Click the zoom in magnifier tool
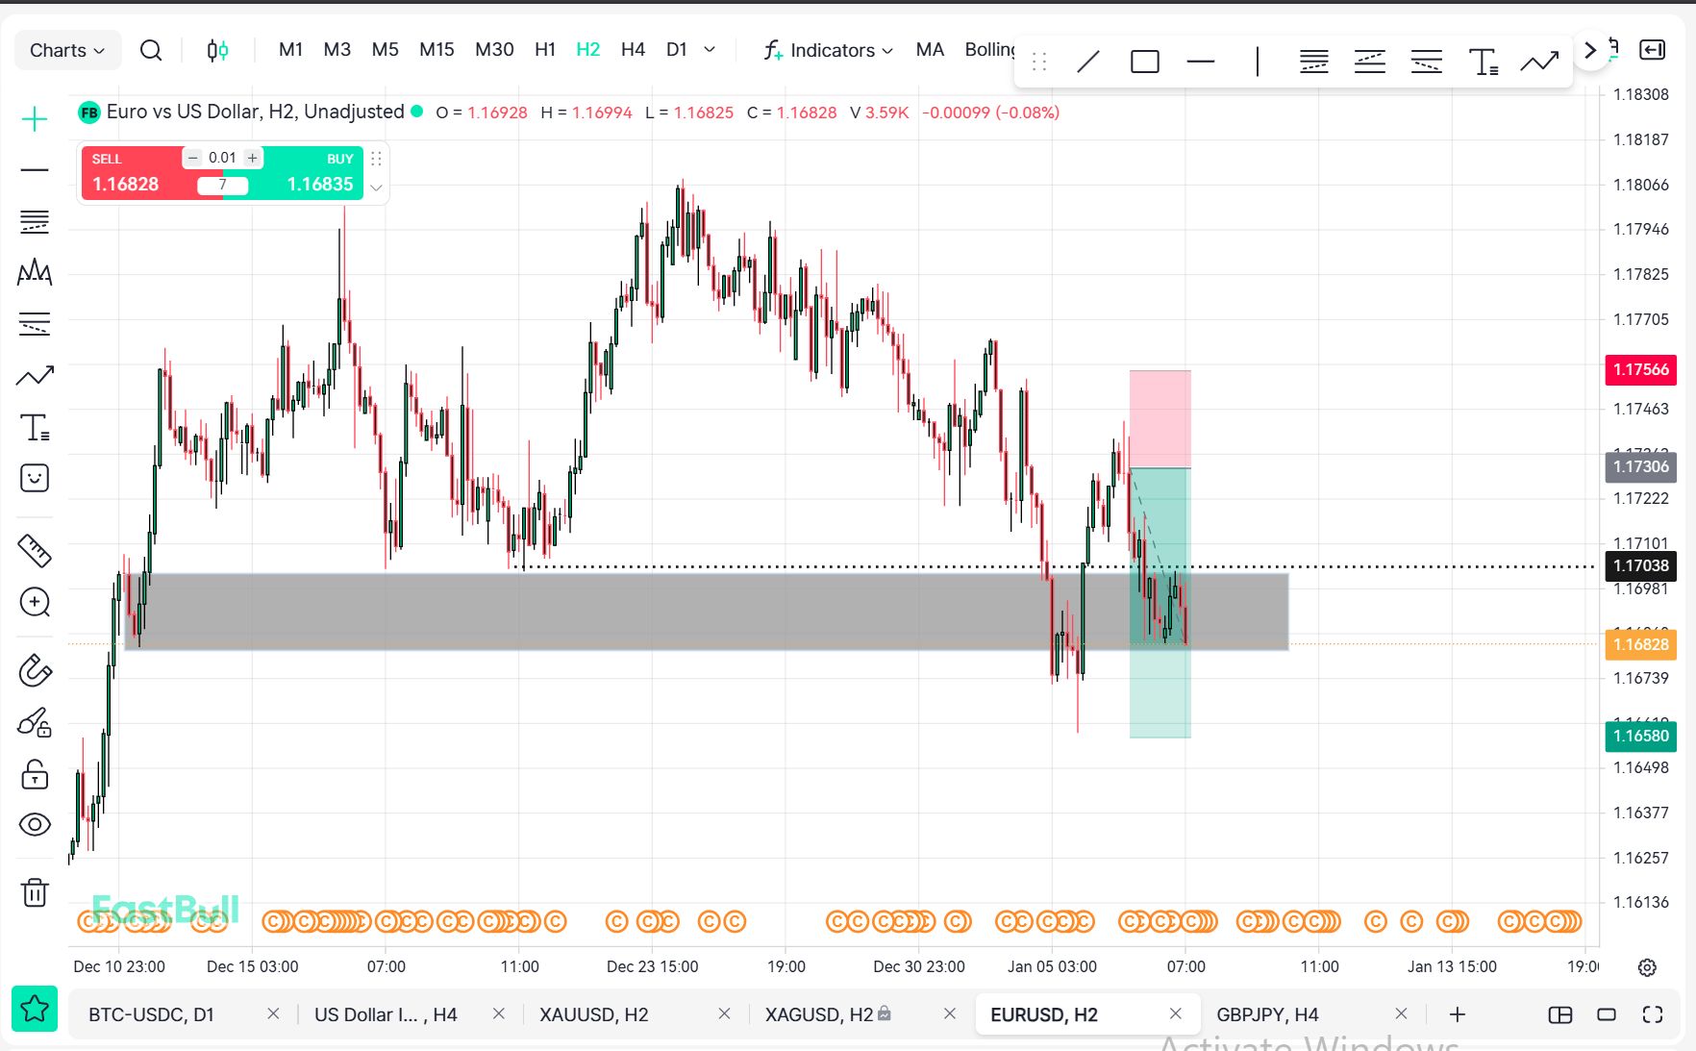This screenshot has height=1051, width=1696. click(35, 602)
